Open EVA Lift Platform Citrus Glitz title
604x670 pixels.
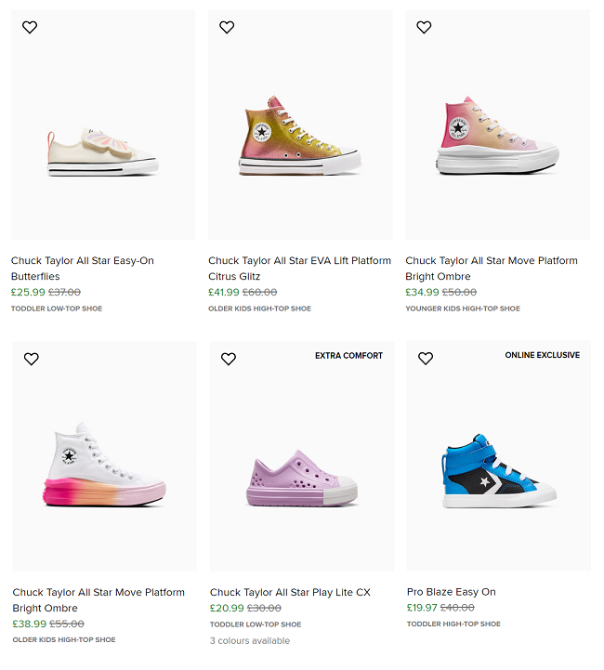pyautogui.click(x=299, y=269)
